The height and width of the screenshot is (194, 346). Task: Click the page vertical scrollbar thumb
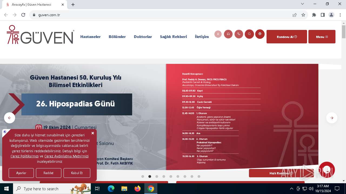point(344,32)
